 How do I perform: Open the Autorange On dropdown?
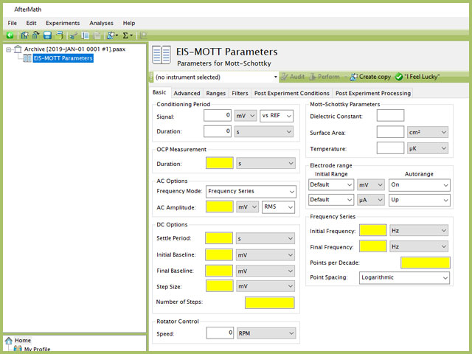(x=420, y=185)
